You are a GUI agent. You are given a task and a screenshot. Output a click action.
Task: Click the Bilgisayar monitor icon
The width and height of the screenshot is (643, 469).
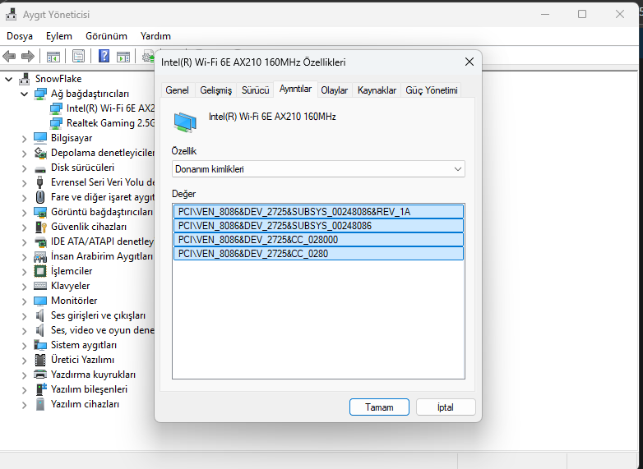pyautogui.click(x=40, y=138)
